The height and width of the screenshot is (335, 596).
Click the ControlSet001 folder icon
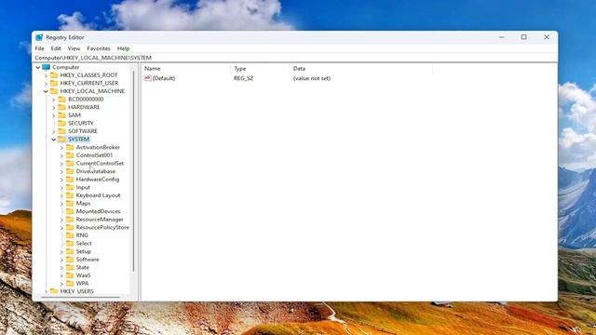[x=70, y=155]
